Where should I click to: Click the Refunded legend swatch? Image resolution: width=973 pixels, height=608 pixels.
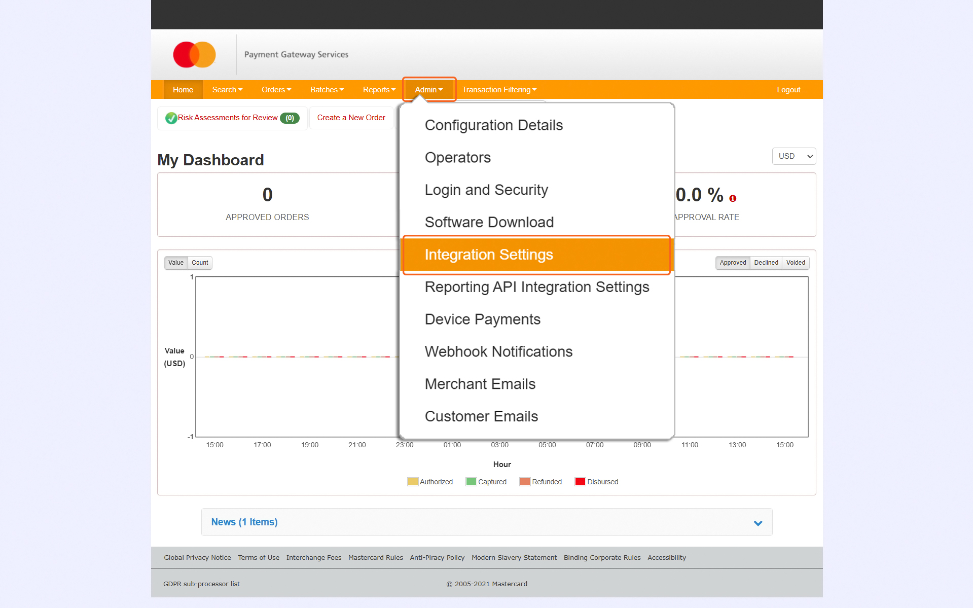(x=525, y=482)
